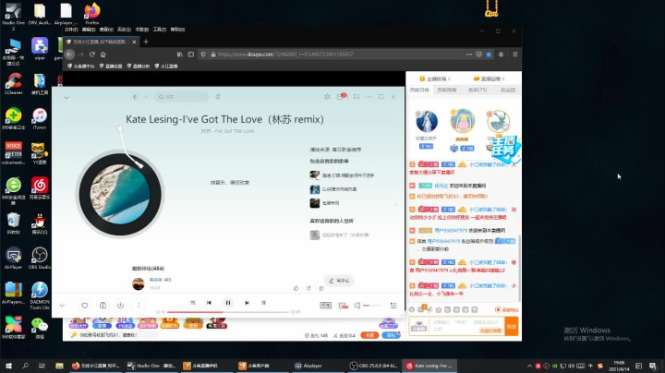
Task: Change the playback order mode icon
Action: [192, 303]
